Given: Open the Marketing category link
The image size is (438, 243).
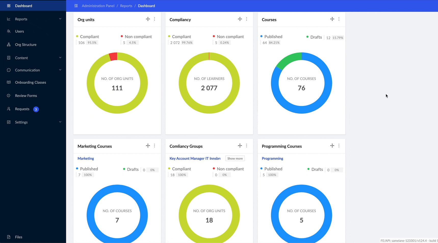Looking at the screenshot, I should click(x=86, y=159).
